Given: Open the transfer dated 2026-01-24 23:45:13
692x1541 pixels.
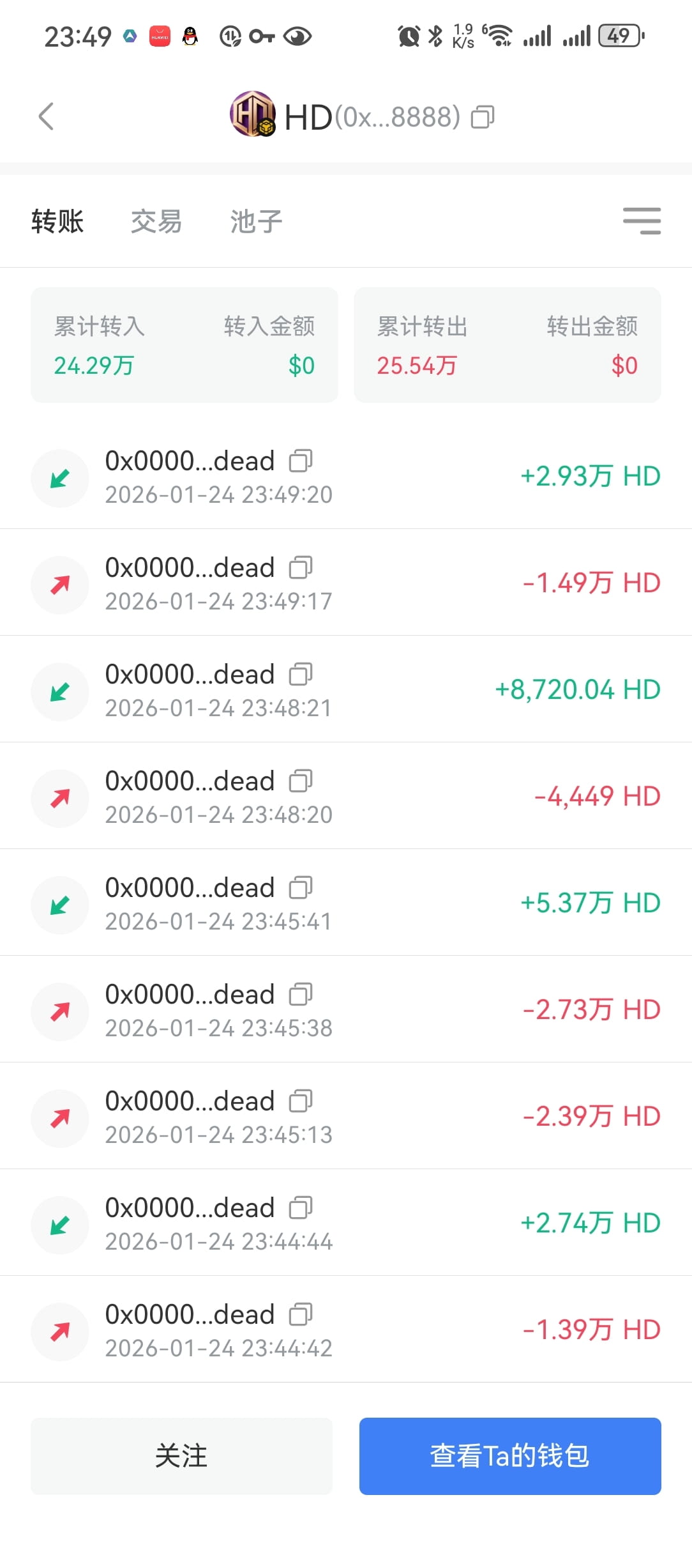Looking at the screenshot, I should coord(346,1116).
